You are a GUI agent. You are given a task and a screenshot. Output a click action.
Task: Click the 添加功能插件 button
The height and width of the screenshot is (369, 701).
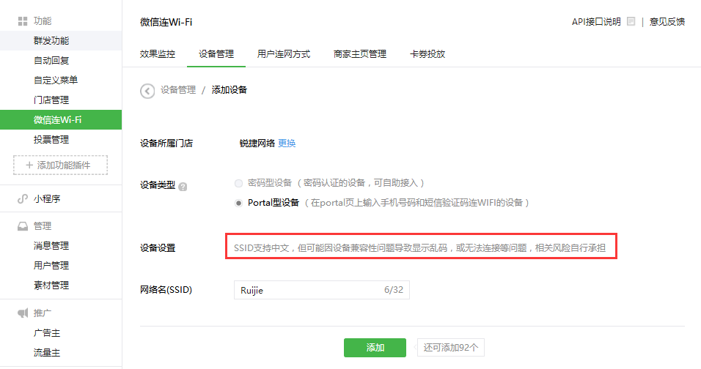[x=60, y=165]
